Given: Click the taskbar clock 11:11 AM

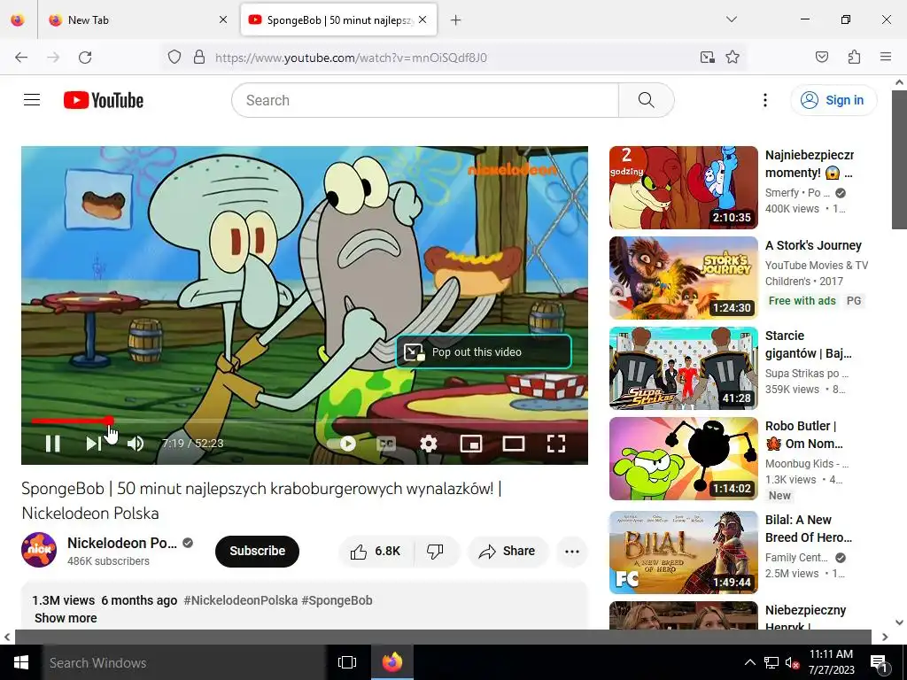Looking at the screenshot, I should [831, 662].
